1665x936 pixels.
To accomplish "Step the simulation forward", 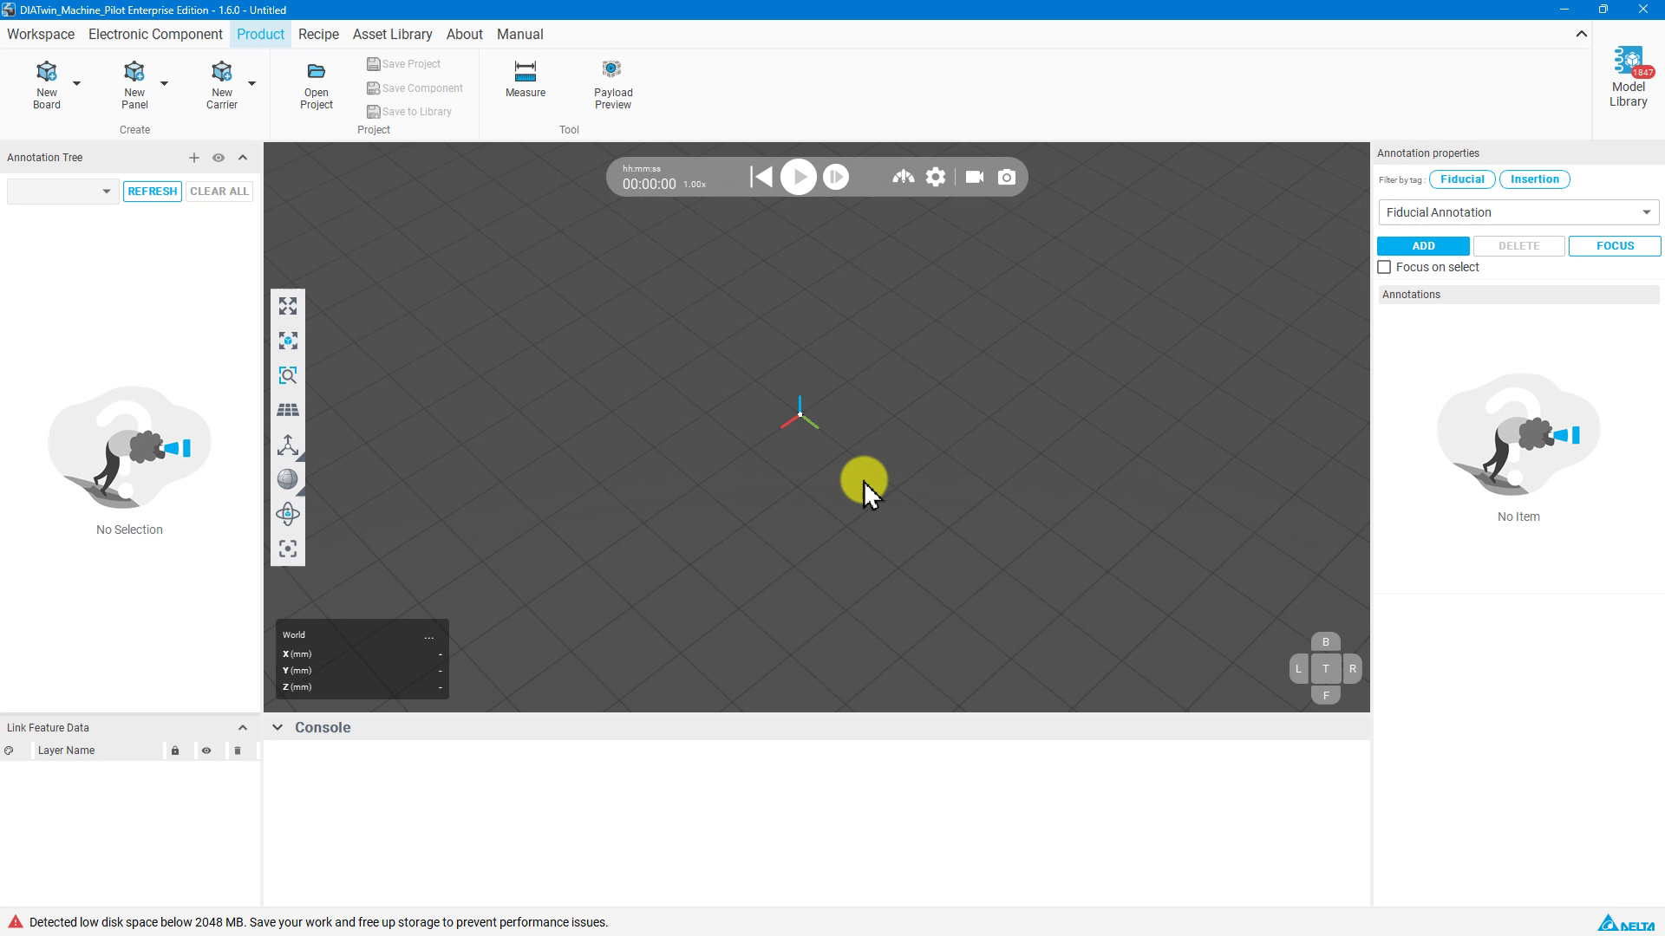I will click(836, 177).
